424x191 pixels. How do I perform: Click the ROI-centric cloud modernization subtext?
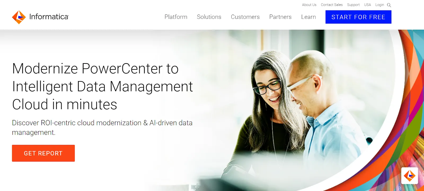(102, 127)
